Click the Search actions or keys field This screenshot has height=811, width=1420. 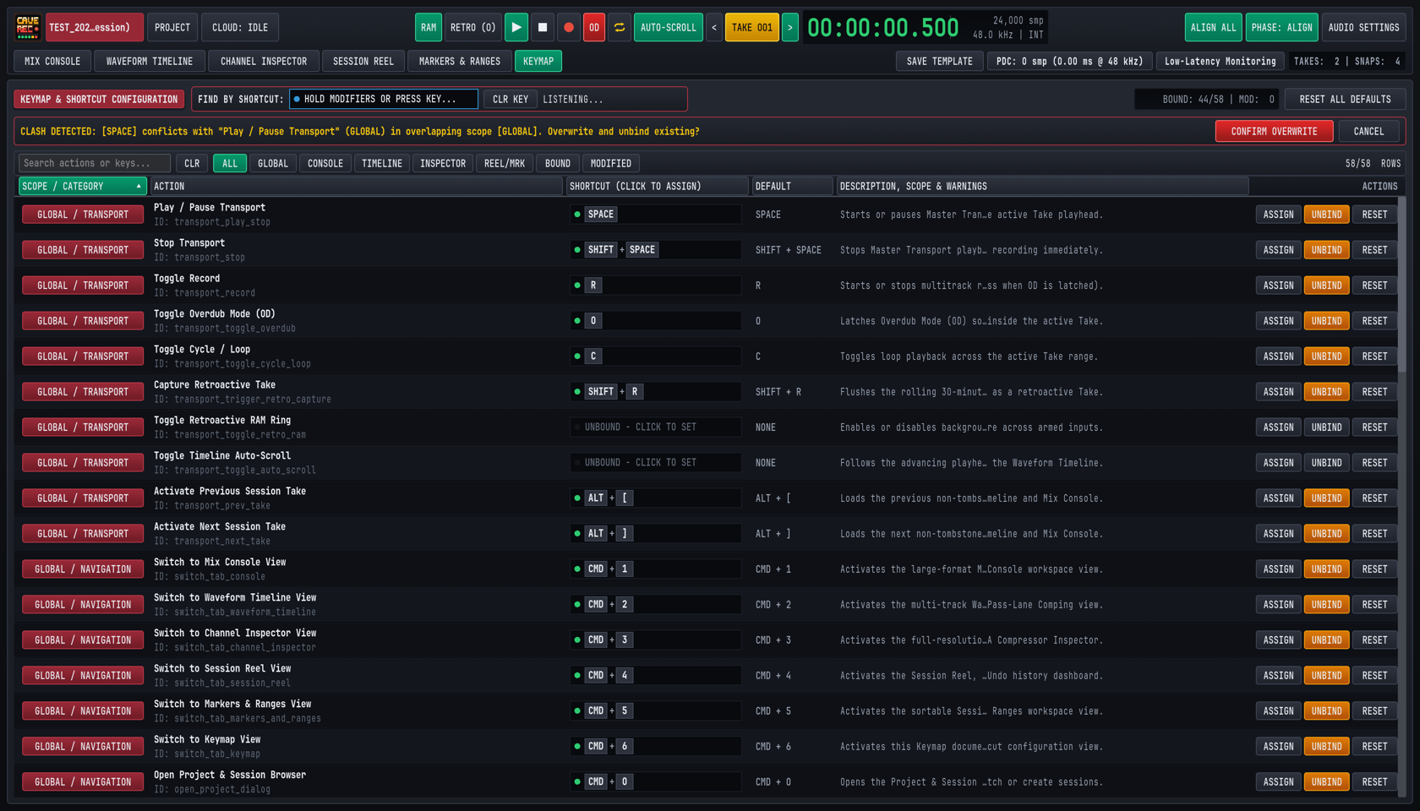tap(95, 163)
